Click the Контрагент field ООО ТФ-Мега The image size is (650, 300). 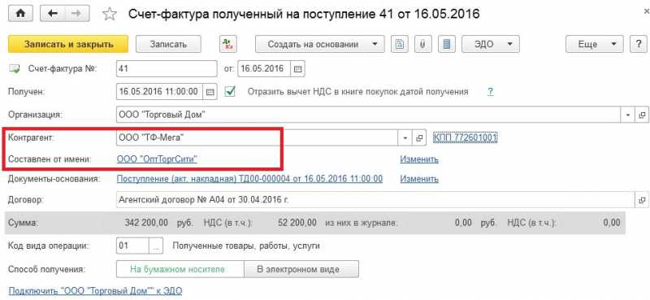pyautogui.click(x=257, y=137)
